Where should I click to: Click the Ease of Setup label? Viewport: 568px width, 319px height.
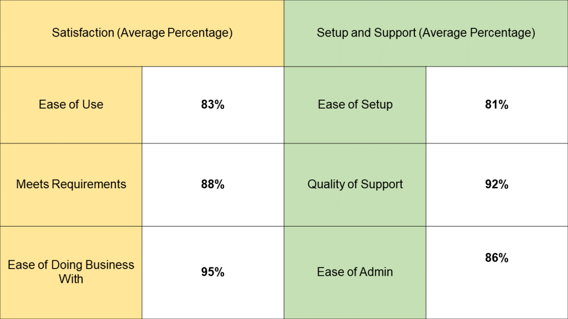pos(355,105)
